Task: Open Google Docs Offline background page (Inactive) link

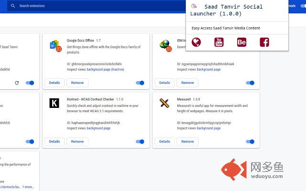Action: coord(105,69)
